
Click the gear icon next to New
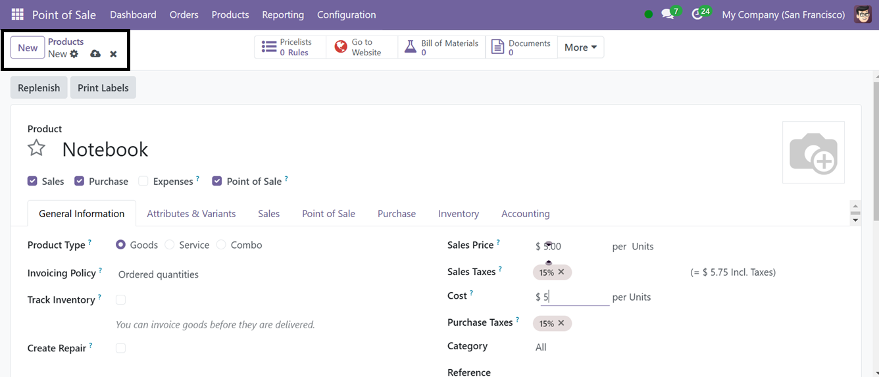pos(74,54)
